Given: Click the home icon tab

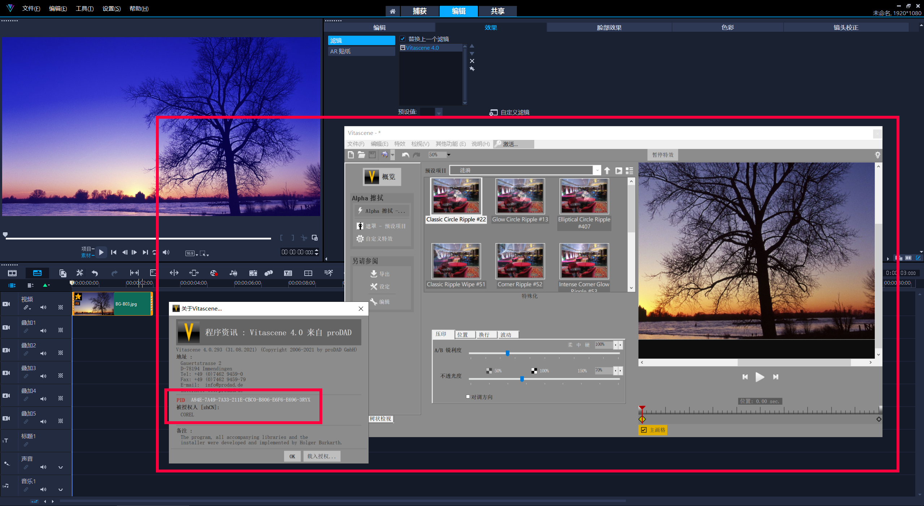Looking at the screenshot, I should tap(393, 11).
